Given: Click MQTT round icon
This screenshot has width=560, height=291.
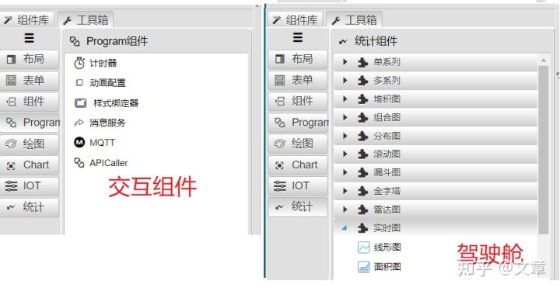Looking at the screenshot, I should [79, 143].
